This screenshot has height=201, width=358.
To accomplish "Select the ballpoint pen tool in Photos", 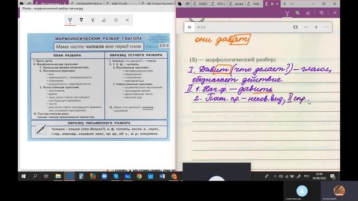I will click(x=70, y=20).
